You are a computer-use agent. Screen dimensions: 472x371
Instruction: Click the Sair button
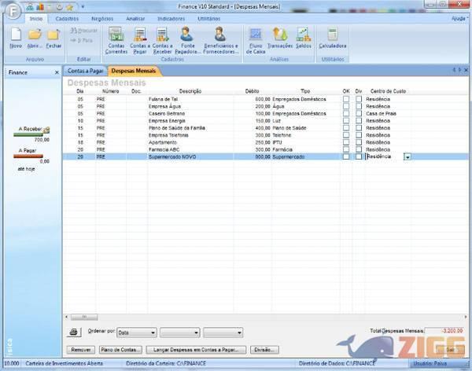click(450, 350)
